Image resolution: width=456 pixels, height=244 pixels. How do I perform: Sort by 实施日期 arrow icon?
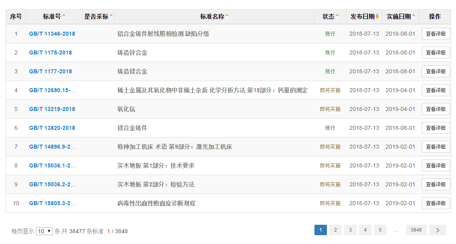413,16
